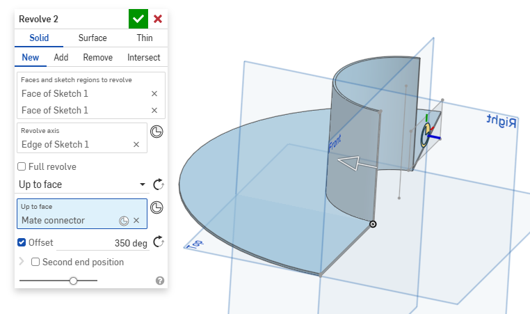This screenshot has width=530, height=314.
Task: Enable the Full revolve checkbox
Action: click(22, 167)
